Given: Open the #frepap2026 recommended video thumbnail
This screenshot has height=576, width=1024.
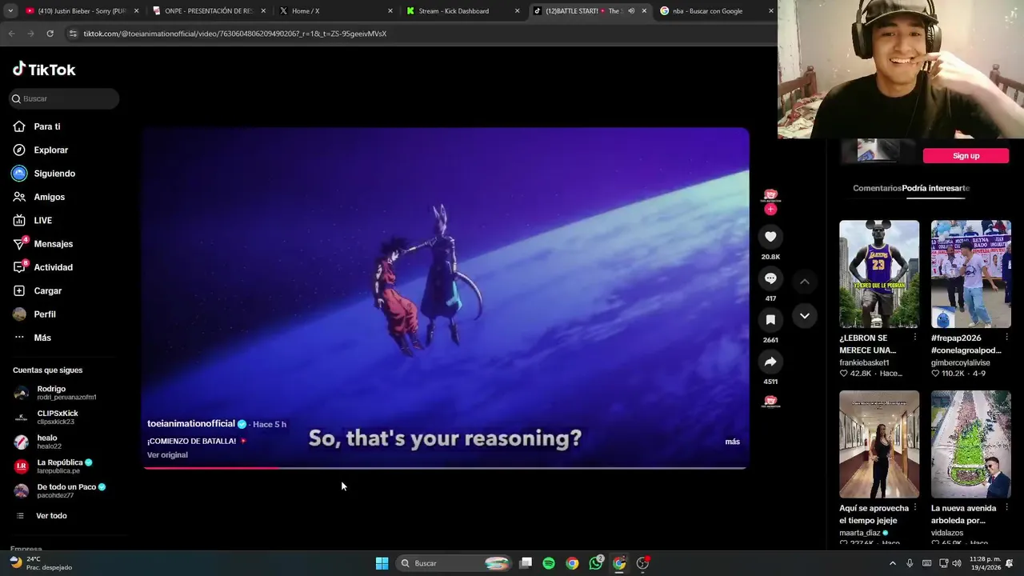Looking at the screenshot, I should (x=970, y=274).
